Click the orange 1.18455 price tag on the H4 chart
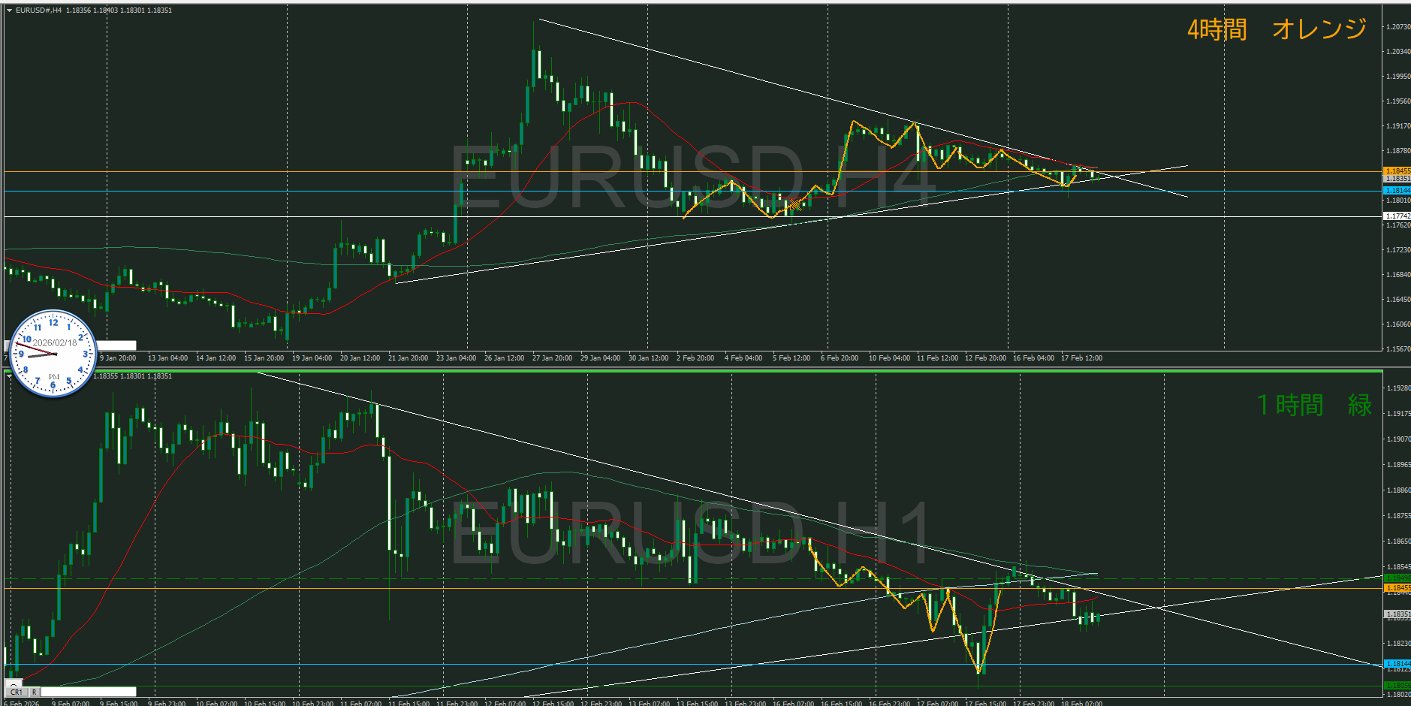This screenshot has width=1411, height=706. [x=1397, y=171]
